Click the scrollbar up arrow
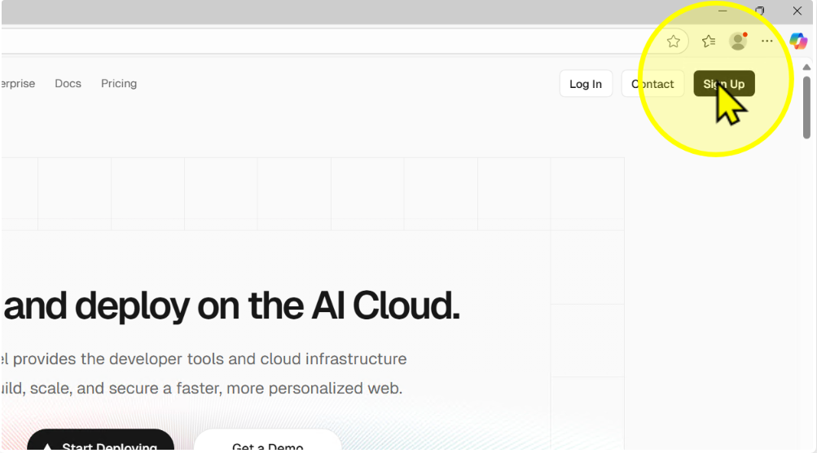This screenshot has height=453, width=817. pyautogui.click(x=806, y=68)
